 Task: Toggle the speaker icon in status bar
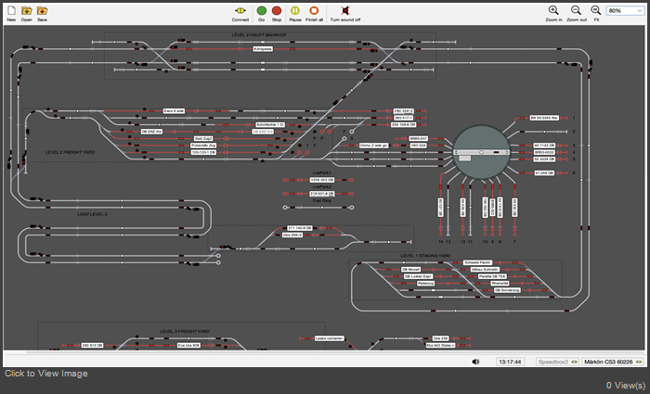pyautogui.click(x=475, y=362)
